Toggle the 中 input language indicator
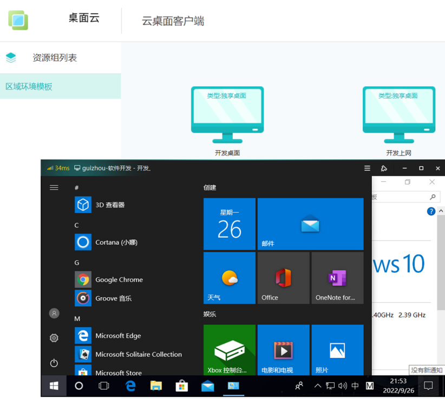This screenshot has width=445, height=399. tap(355, 385)
